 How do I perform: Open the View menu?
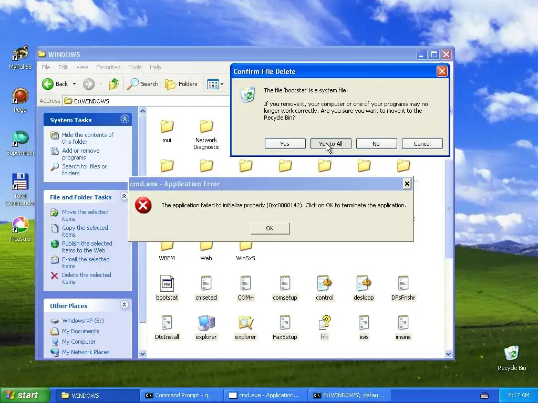click(82, 67)
